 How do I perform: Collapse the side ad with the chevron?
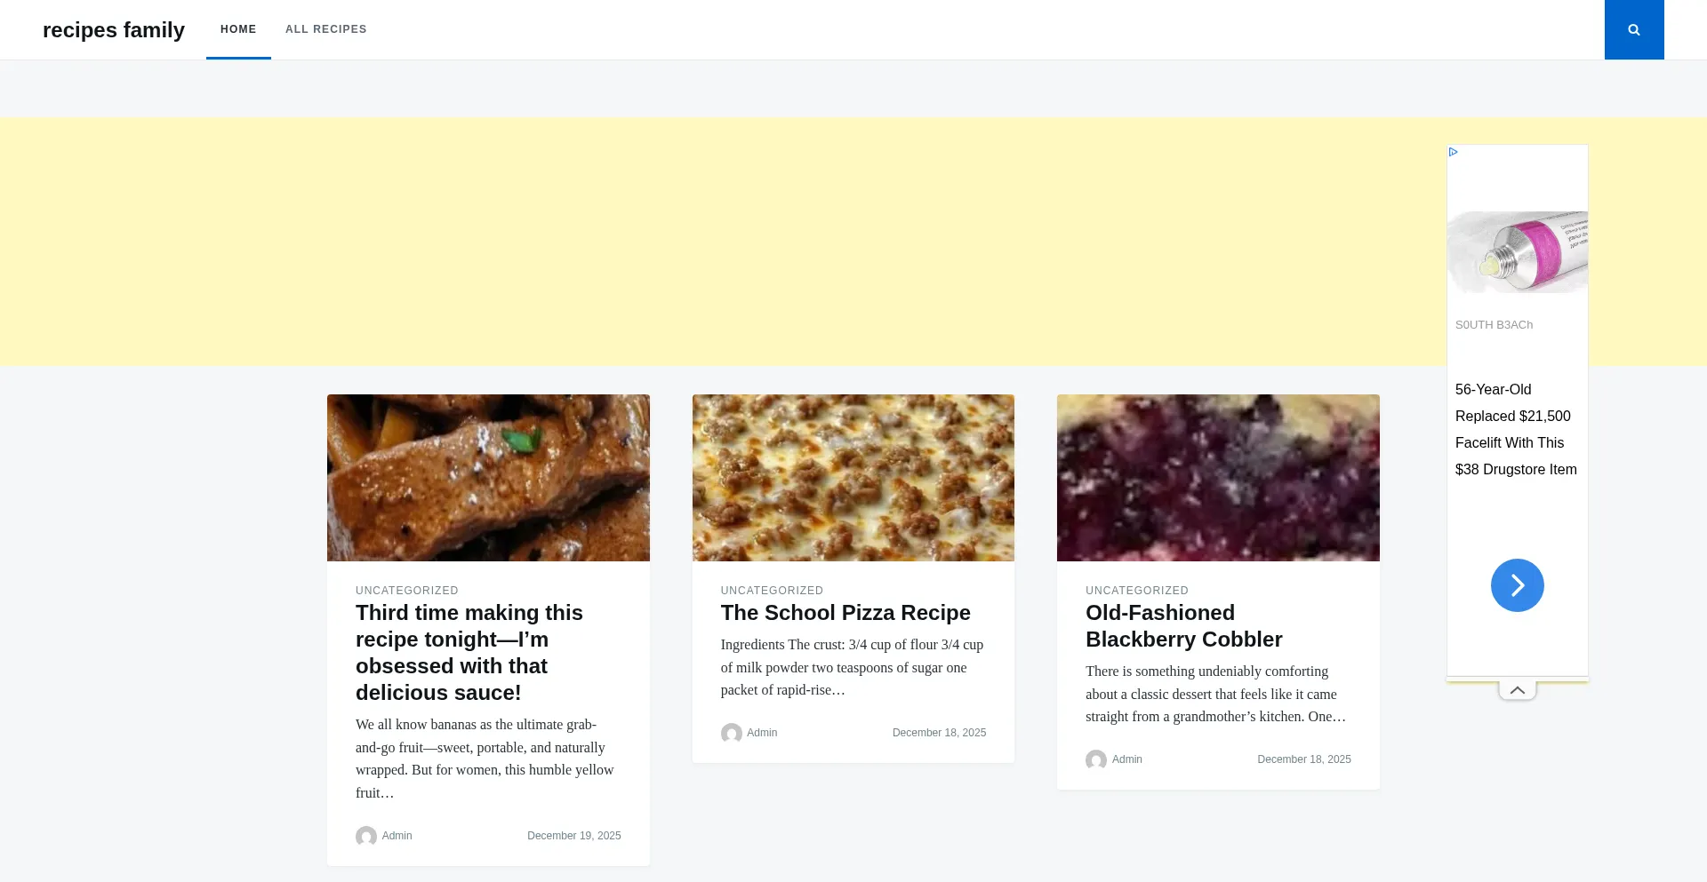tap(1517, 690)
